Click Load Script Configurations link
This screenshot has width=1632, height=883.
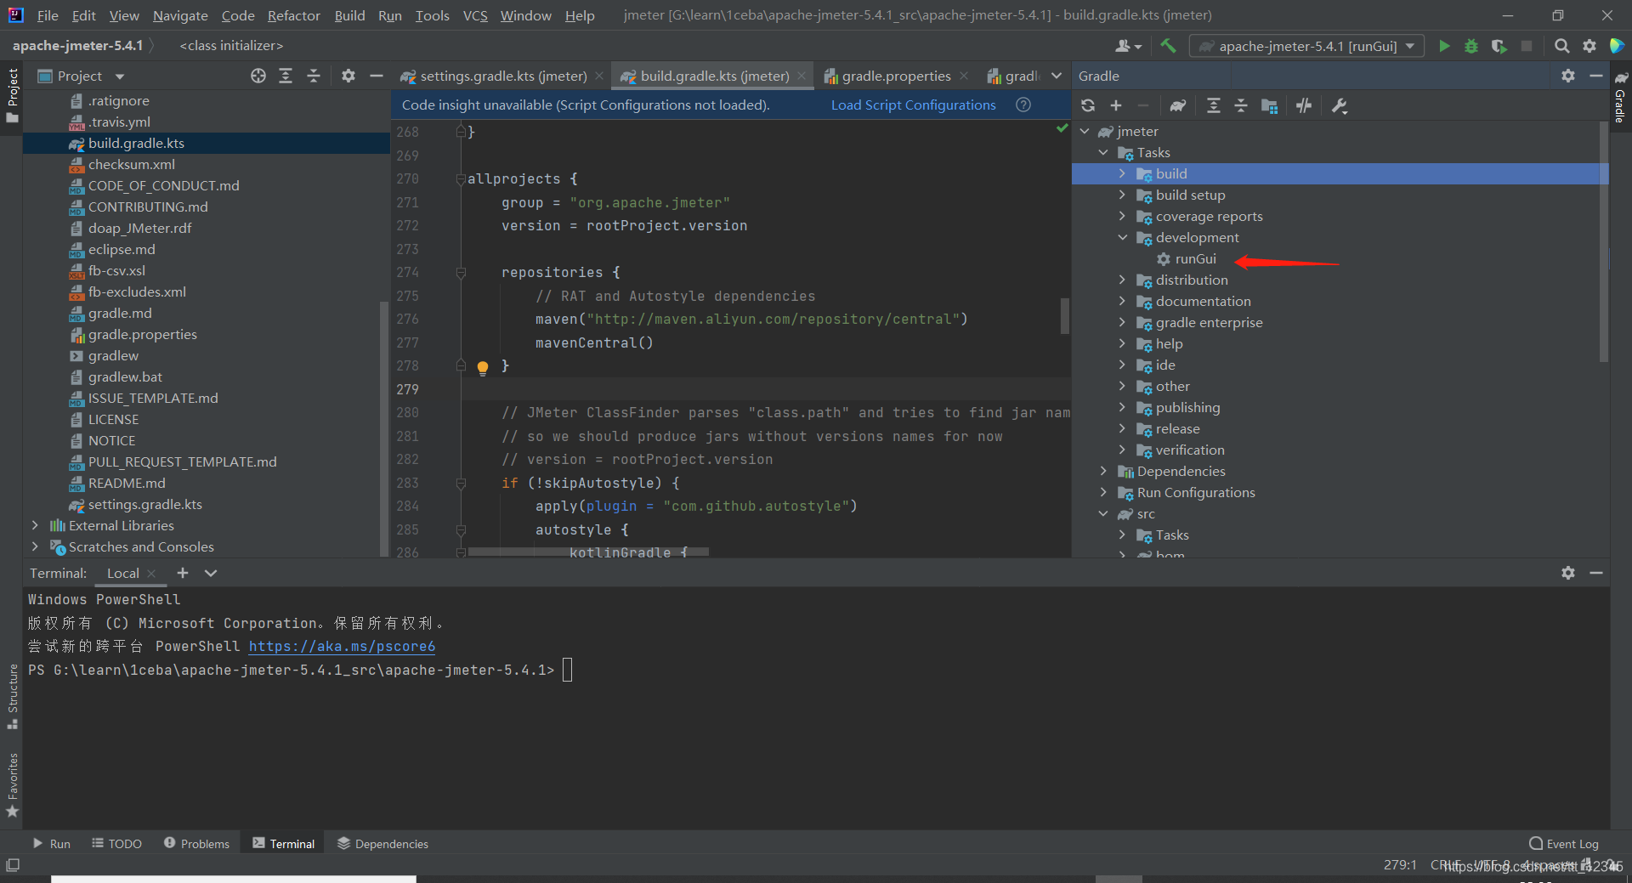(x=913, y=105)
